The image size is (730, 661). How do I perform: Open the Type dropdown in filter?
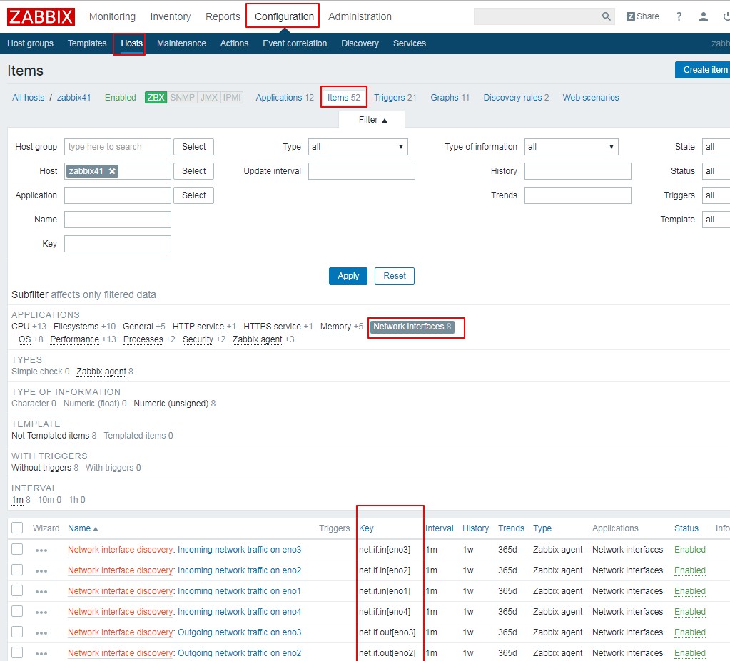click(358, 147)
